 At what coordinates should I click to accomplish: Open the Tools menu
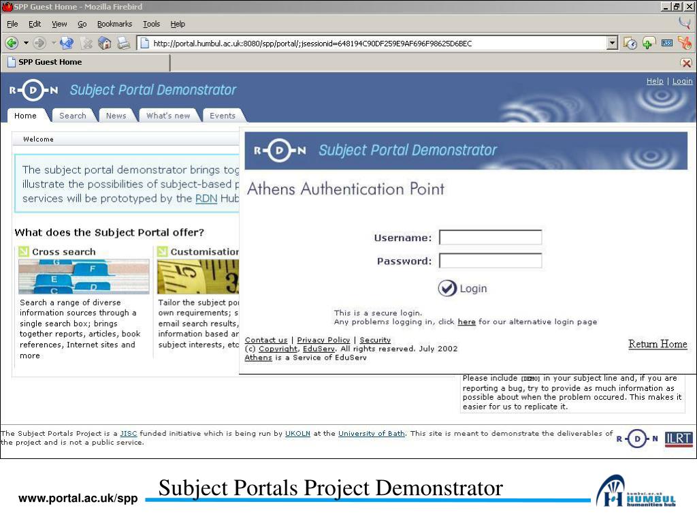pos(151,24)
